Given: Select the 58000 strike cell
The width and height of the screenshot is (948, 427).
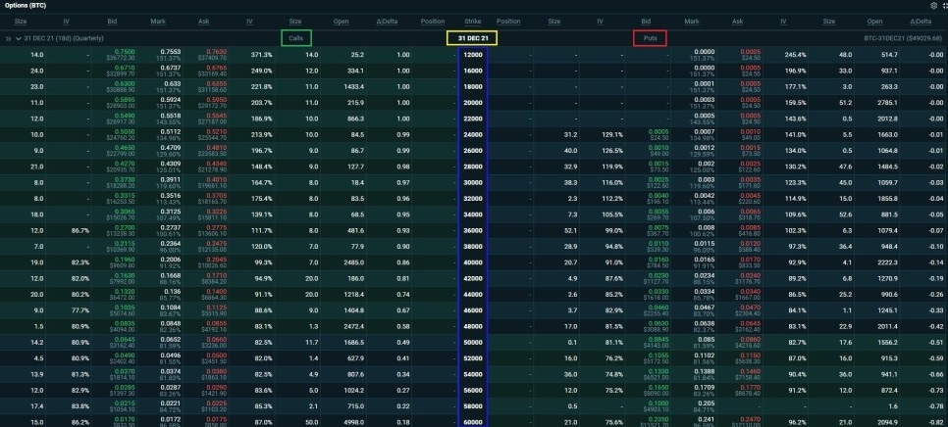Looking at the screenshot, I should click(x=473, y=406).
